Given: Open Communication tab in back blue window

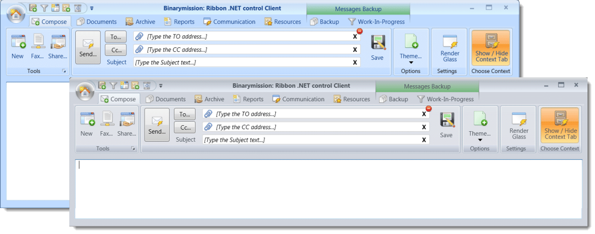Looking at the screenshot, I should [x=229, y=21].
